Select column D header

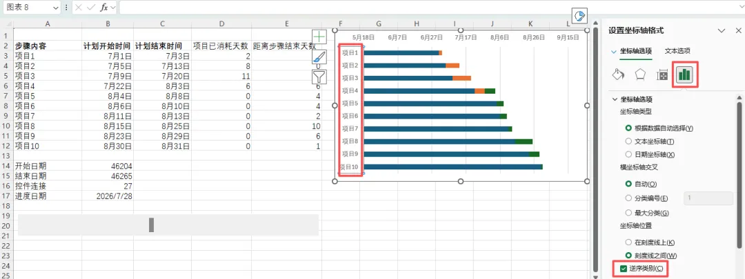(222, 23)
